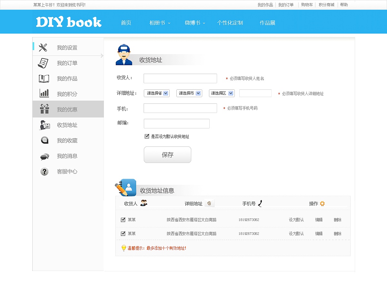Go to 首页 in the navigation bar
Image resolution: width=387 pixels, height=281 pixels.
click(126, 23)
